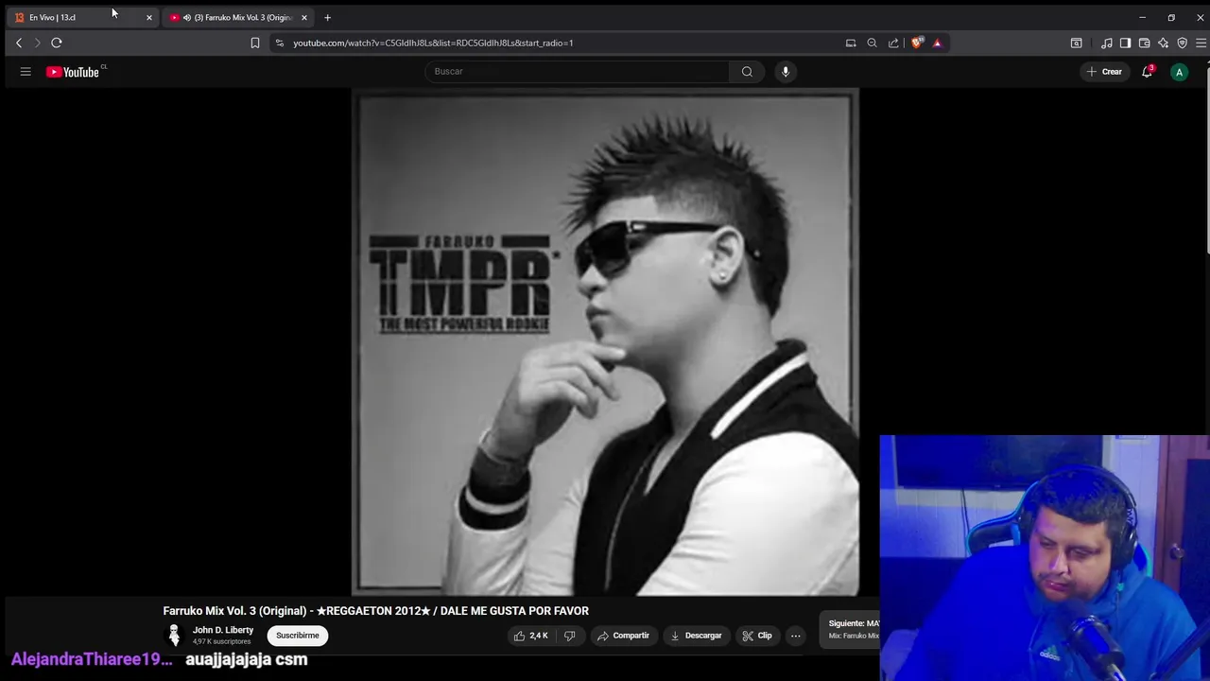Like the video (2,4 K)
The width and height of the screenshot is (1210, 681).
(x=531, y=636)
